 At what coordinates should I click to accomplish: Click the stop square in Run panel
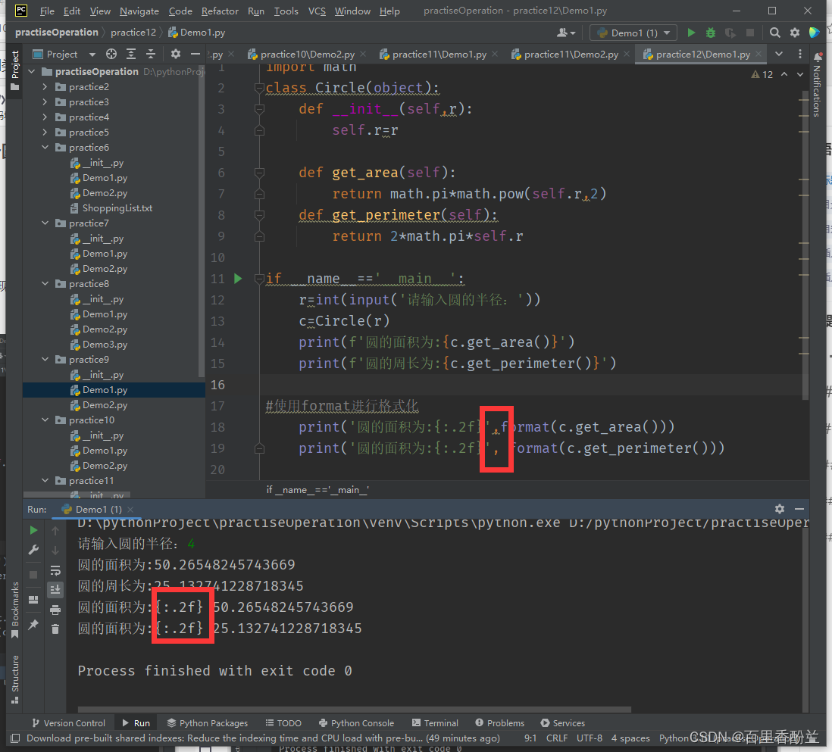point(33,575)
